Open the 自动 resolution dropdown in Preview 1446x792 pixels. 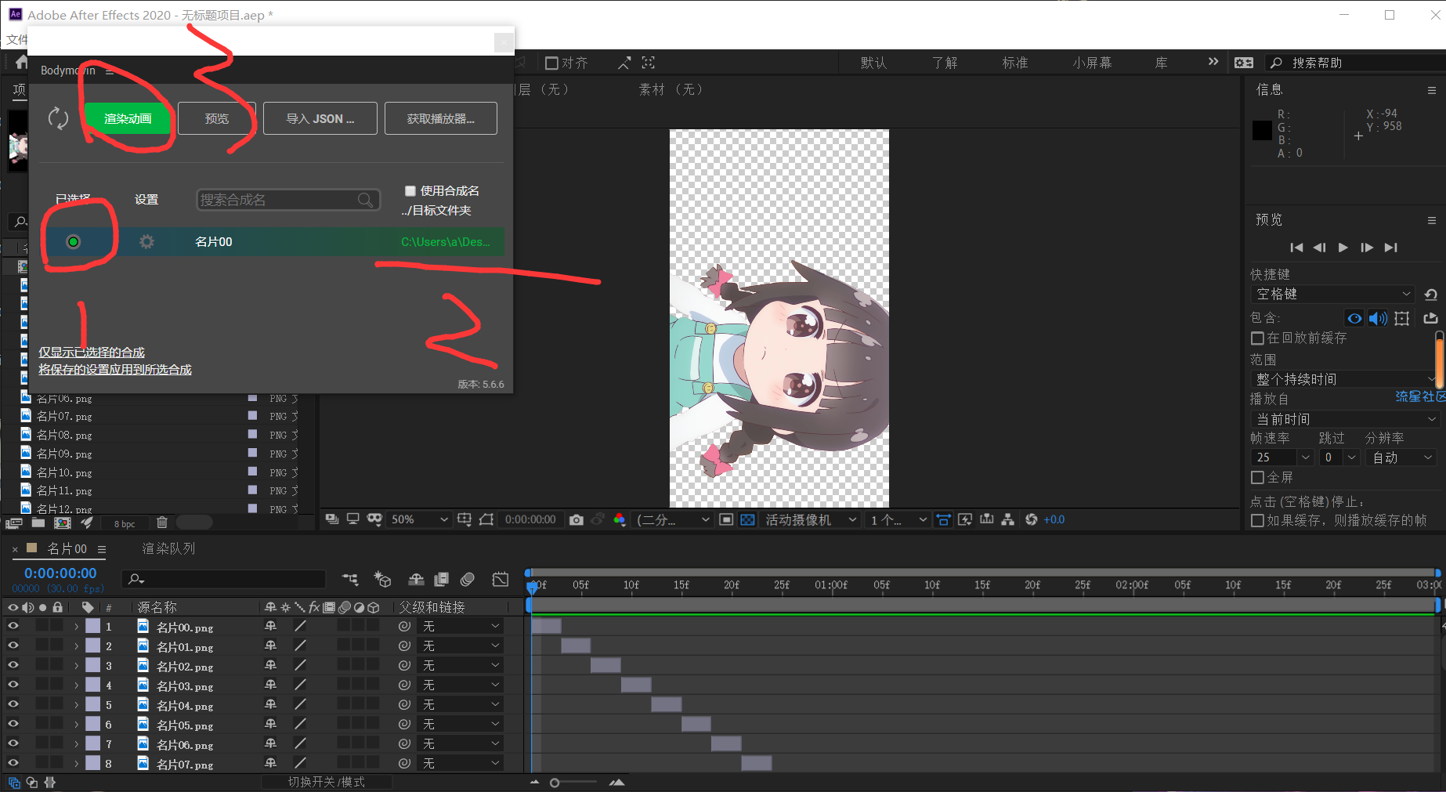pyautogui.click(x=1401, y=457)
